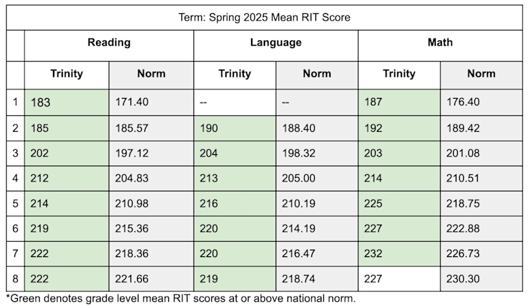Image resolution: width=530 pixels, height=306 pixels.
Task: Select grade 1 Reading Trinity score 183
Action: click(40, 102)
